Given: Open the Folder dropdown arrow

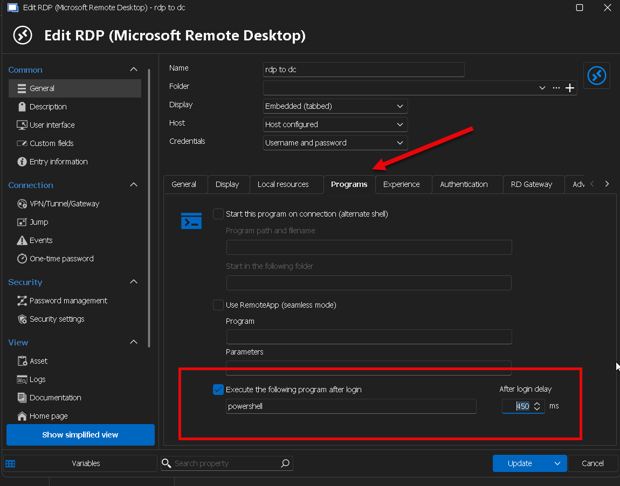Looking at the screenshot, I should click(542, 88).
